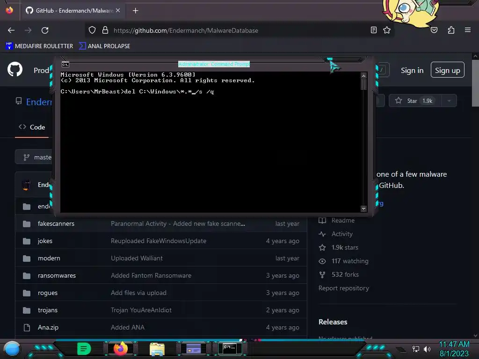Screen dimensions: 479x359
Task: Open the Ana.zip file
Action: pyautogui.click(x=48, y=328)
